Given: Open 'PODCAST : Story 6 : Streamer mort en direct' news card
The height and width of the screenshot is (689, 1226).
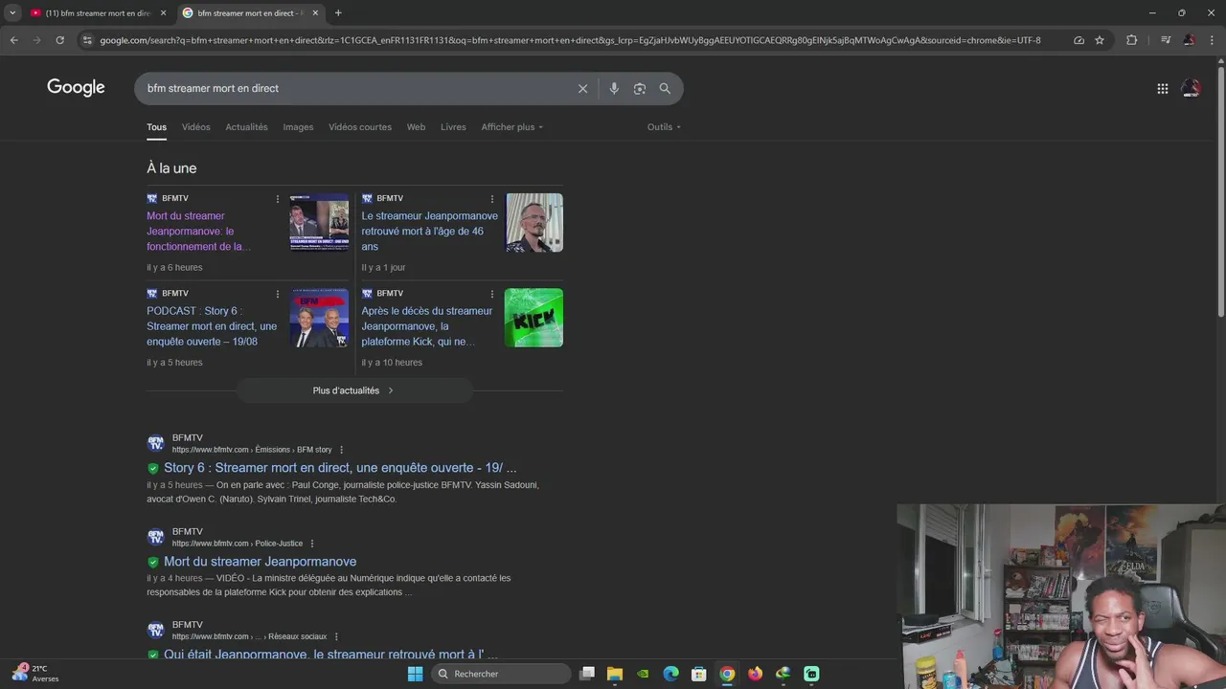Looking at the screenshot, I should tap(212, 326).
